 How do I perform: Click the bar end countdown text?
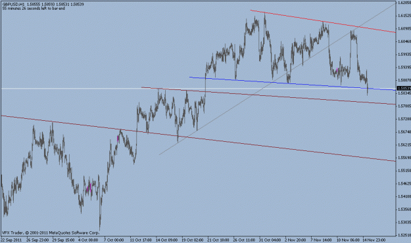[x=34, y=9]
